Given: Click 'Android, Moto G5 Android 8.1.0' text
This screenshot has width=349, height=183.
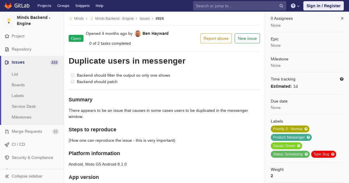Looking at the screenshot, I should 98,164.
